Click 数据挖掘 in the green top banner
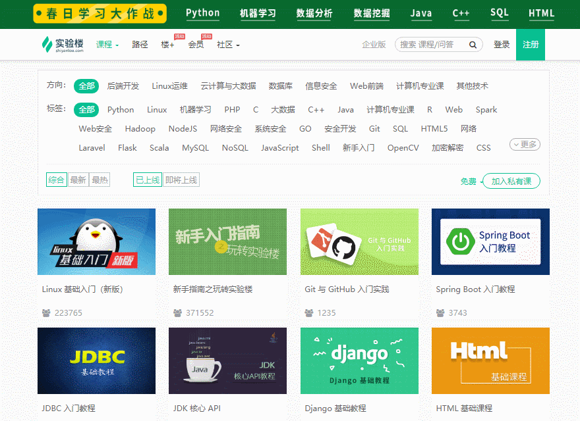This screenshot has height=421, width=580. pos(372,13)
